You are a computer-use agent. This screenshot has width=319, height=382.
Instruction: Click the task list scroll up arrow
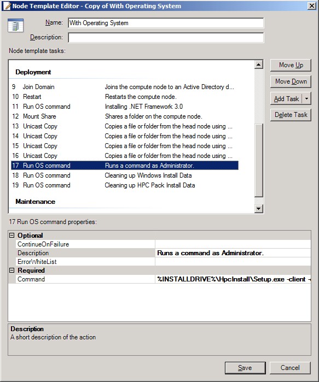[x=258, y=64]
